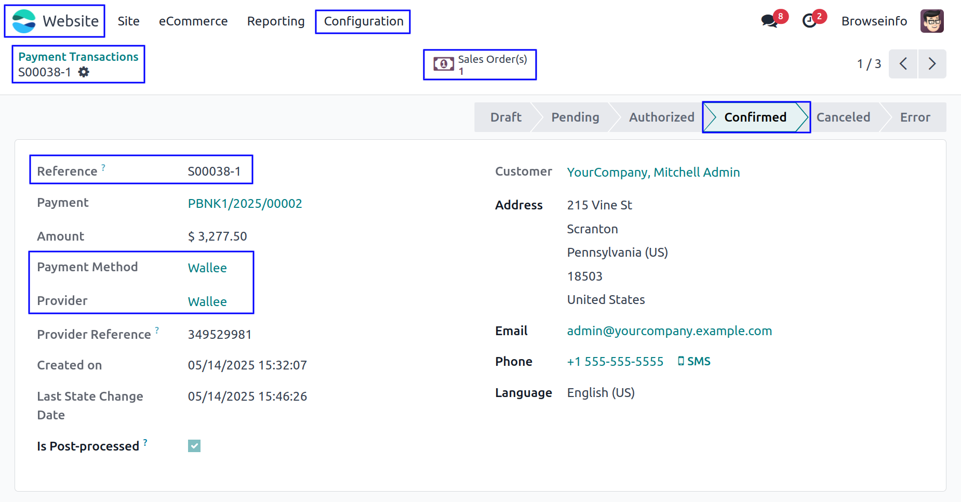Click the Language value English (US)
961x502 pixels.
click(600, 393)
